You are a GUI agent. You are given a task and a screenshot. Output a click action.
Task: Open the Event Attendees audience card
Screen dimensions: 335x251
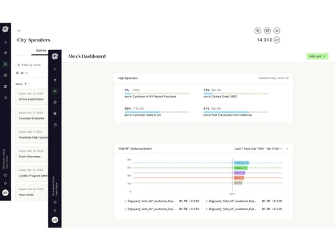click(32, 154)
